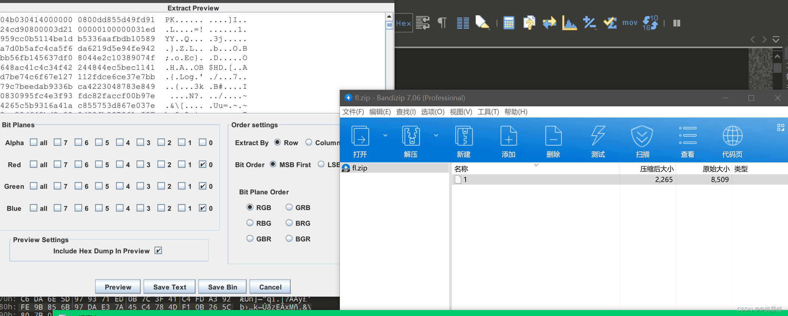Uncheck the Blue bit 0 checkbox
788x316 pixels.
[203, 208]
